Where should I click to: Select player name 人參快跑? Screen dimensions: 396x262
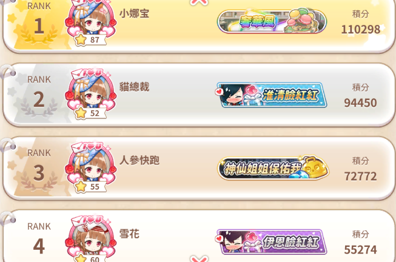(x=139, y=160)
